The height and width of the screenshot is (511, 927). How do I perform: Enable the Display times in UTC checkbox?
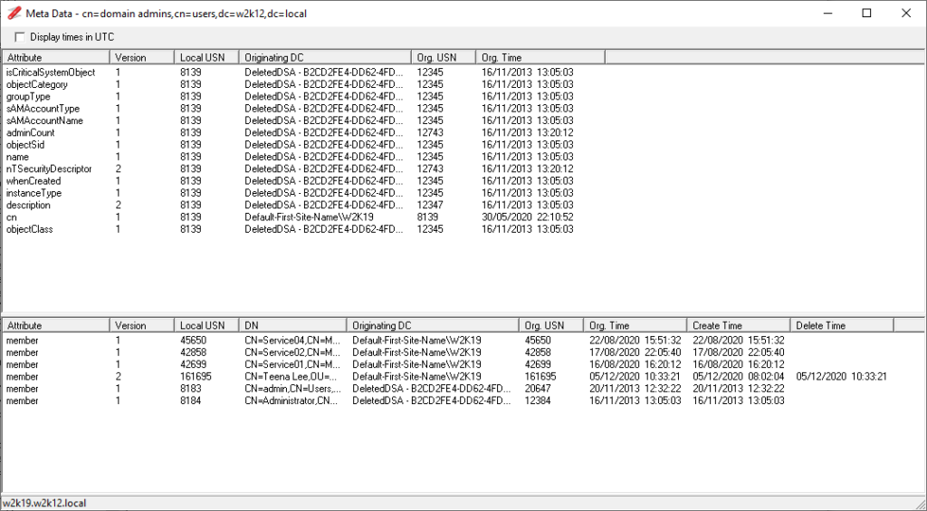pyautogui.click(x=20, y=37)
